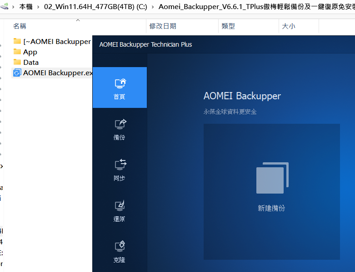The width and height of the screenshot is (355, 272).
Task: Click the 新建備份 new backup icon
Action: click(x=272, y=178)
